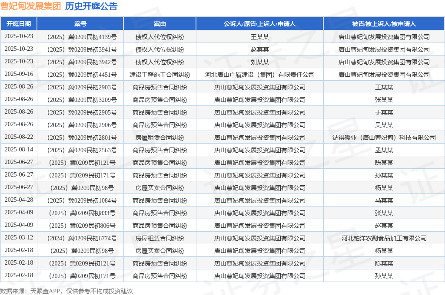The image size is (445, 295).
Task: Click the 曹妃甸发展集团 title text
Action: pyautogui.click(x=30, y=6)
